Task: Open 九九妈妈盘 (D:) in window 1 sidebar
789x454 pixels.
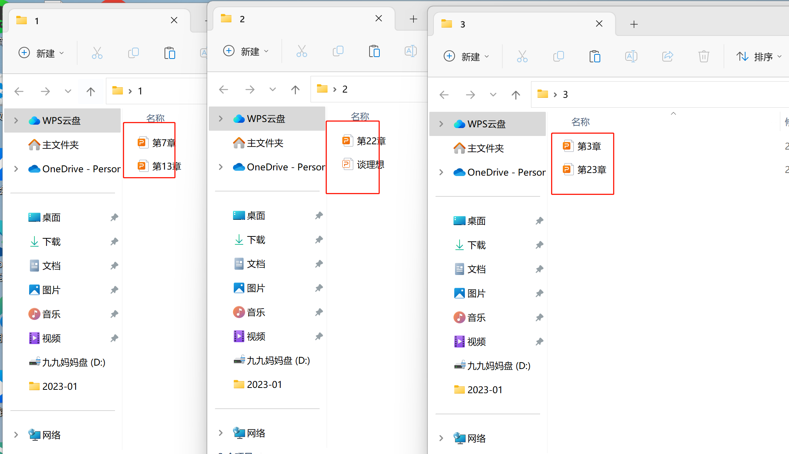Action: (73, 362)
